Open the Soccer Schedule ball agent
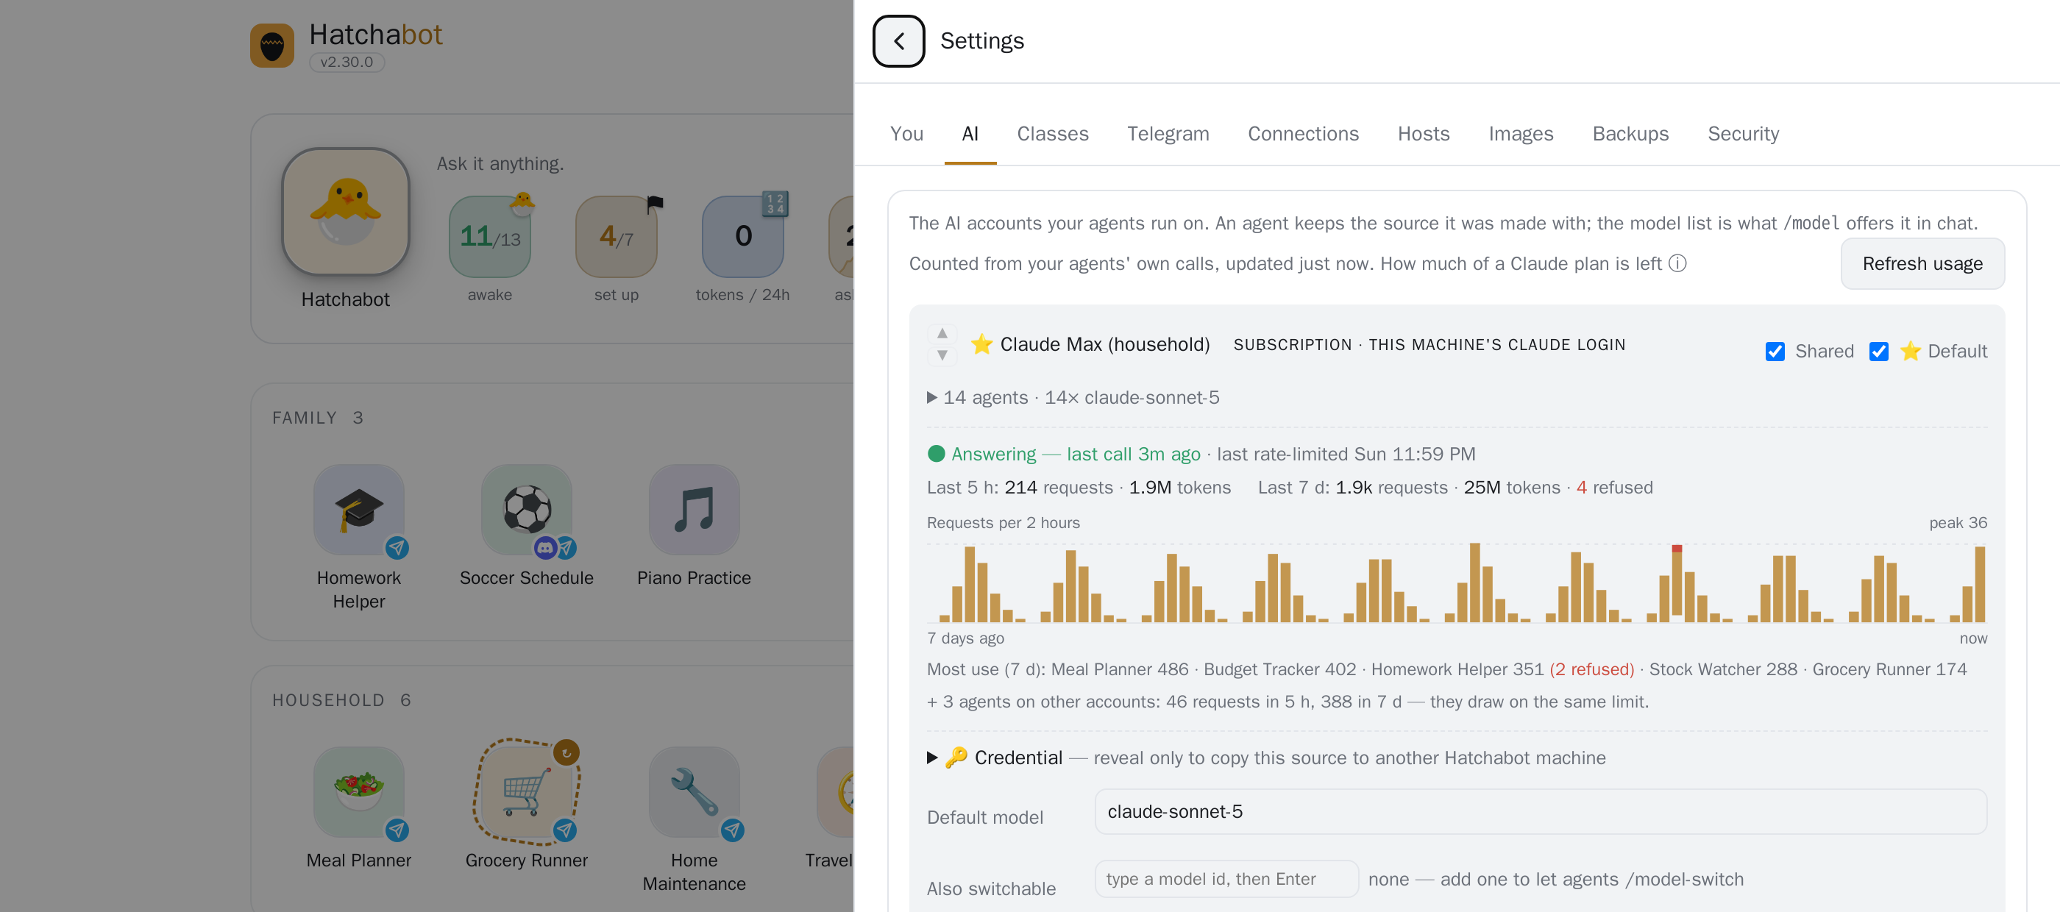 pos(526,510)
